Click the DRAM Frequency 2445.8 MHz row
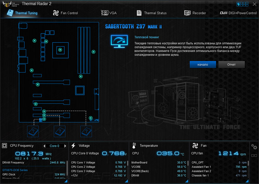 pos(34,163)
